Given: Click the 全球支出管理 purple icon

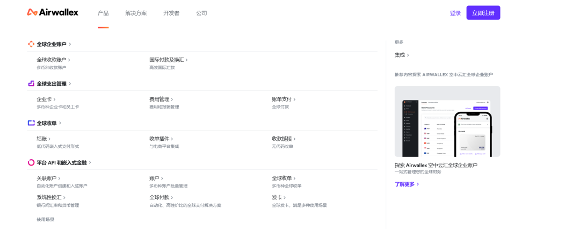Looking at the screenshot, I should coord(31,83).
